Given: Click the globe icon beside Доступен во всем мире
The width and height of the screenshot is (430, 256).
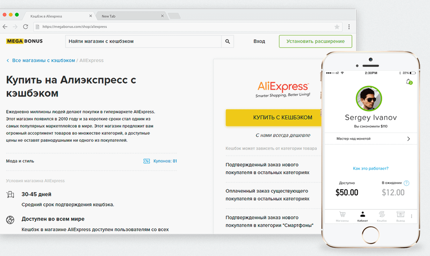Looking at the screenshot, I should click(10, 220).
